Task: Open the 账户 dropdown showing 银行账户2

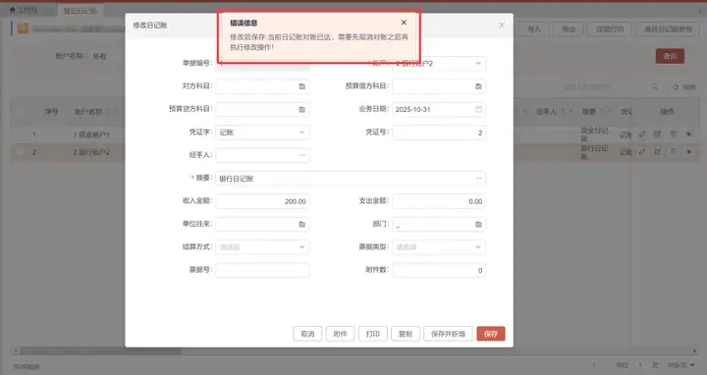Action: (x=439, y=64)
